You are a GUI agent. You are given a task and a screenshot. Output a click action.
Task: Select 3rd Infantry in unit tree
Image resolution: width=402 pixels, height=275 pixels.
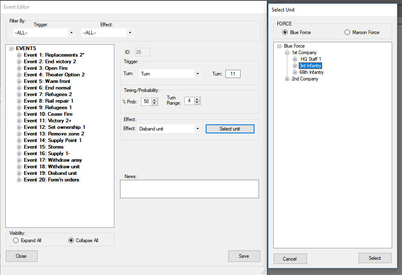(311, 66)
